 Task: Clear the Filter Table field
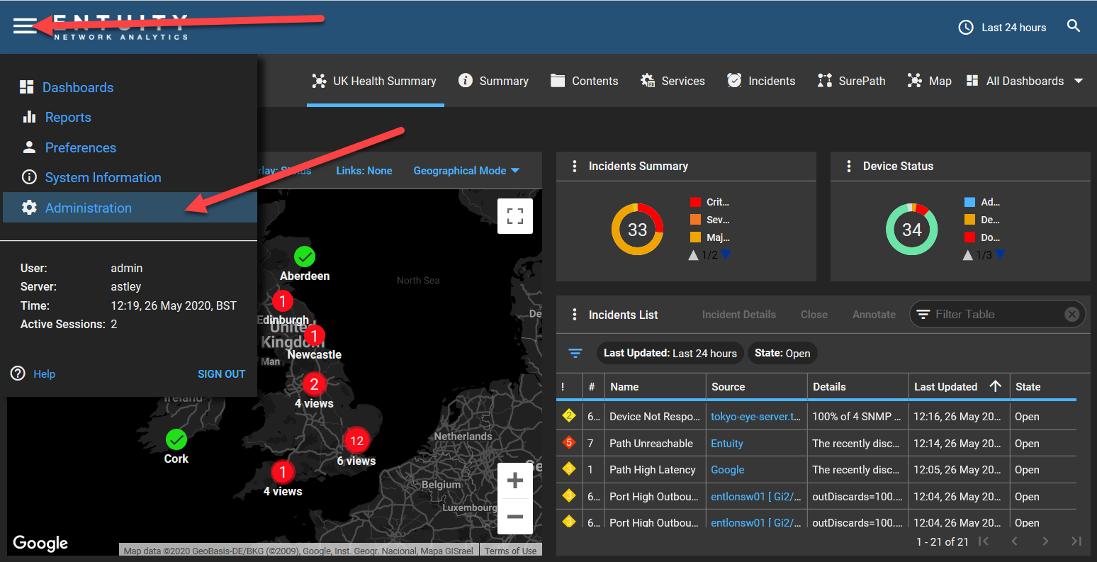pyautogui.click(x=1072, y=314)
